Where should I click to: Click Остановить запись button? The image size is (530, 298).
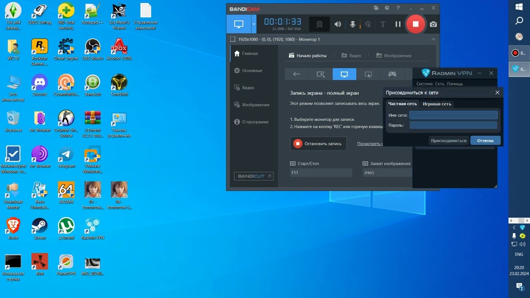click(x=318, y=144)
